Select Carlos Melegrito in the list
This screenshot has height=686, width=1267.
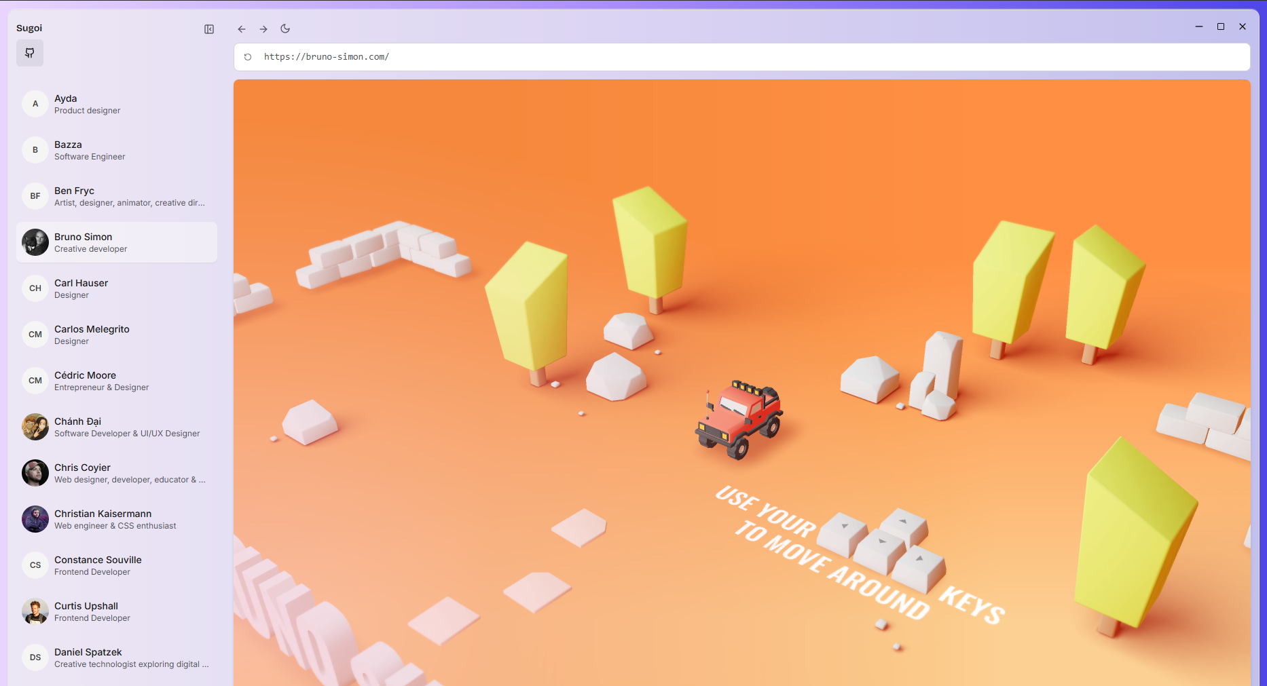click(x=117, y=335)
